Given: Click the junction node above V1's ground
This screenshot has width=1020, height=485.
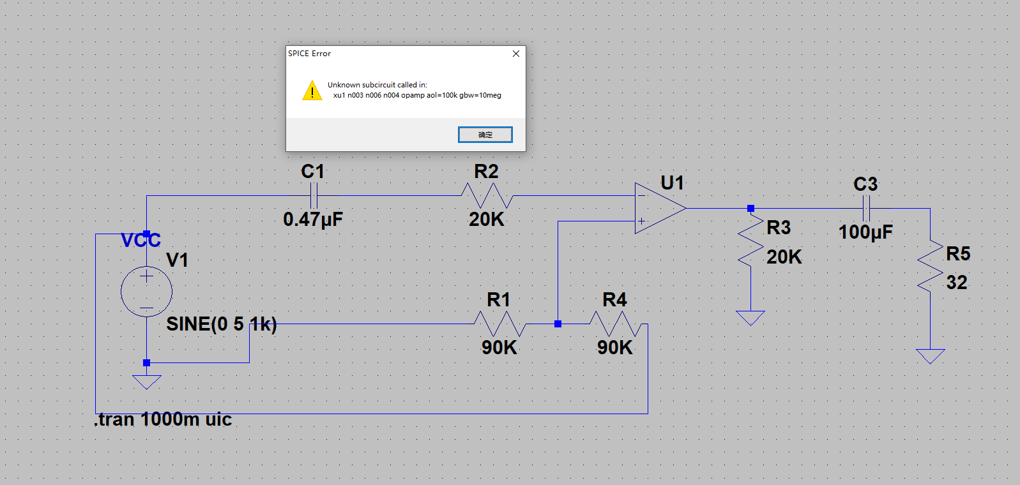Looking at the screenshot, I should click(146, 362).
